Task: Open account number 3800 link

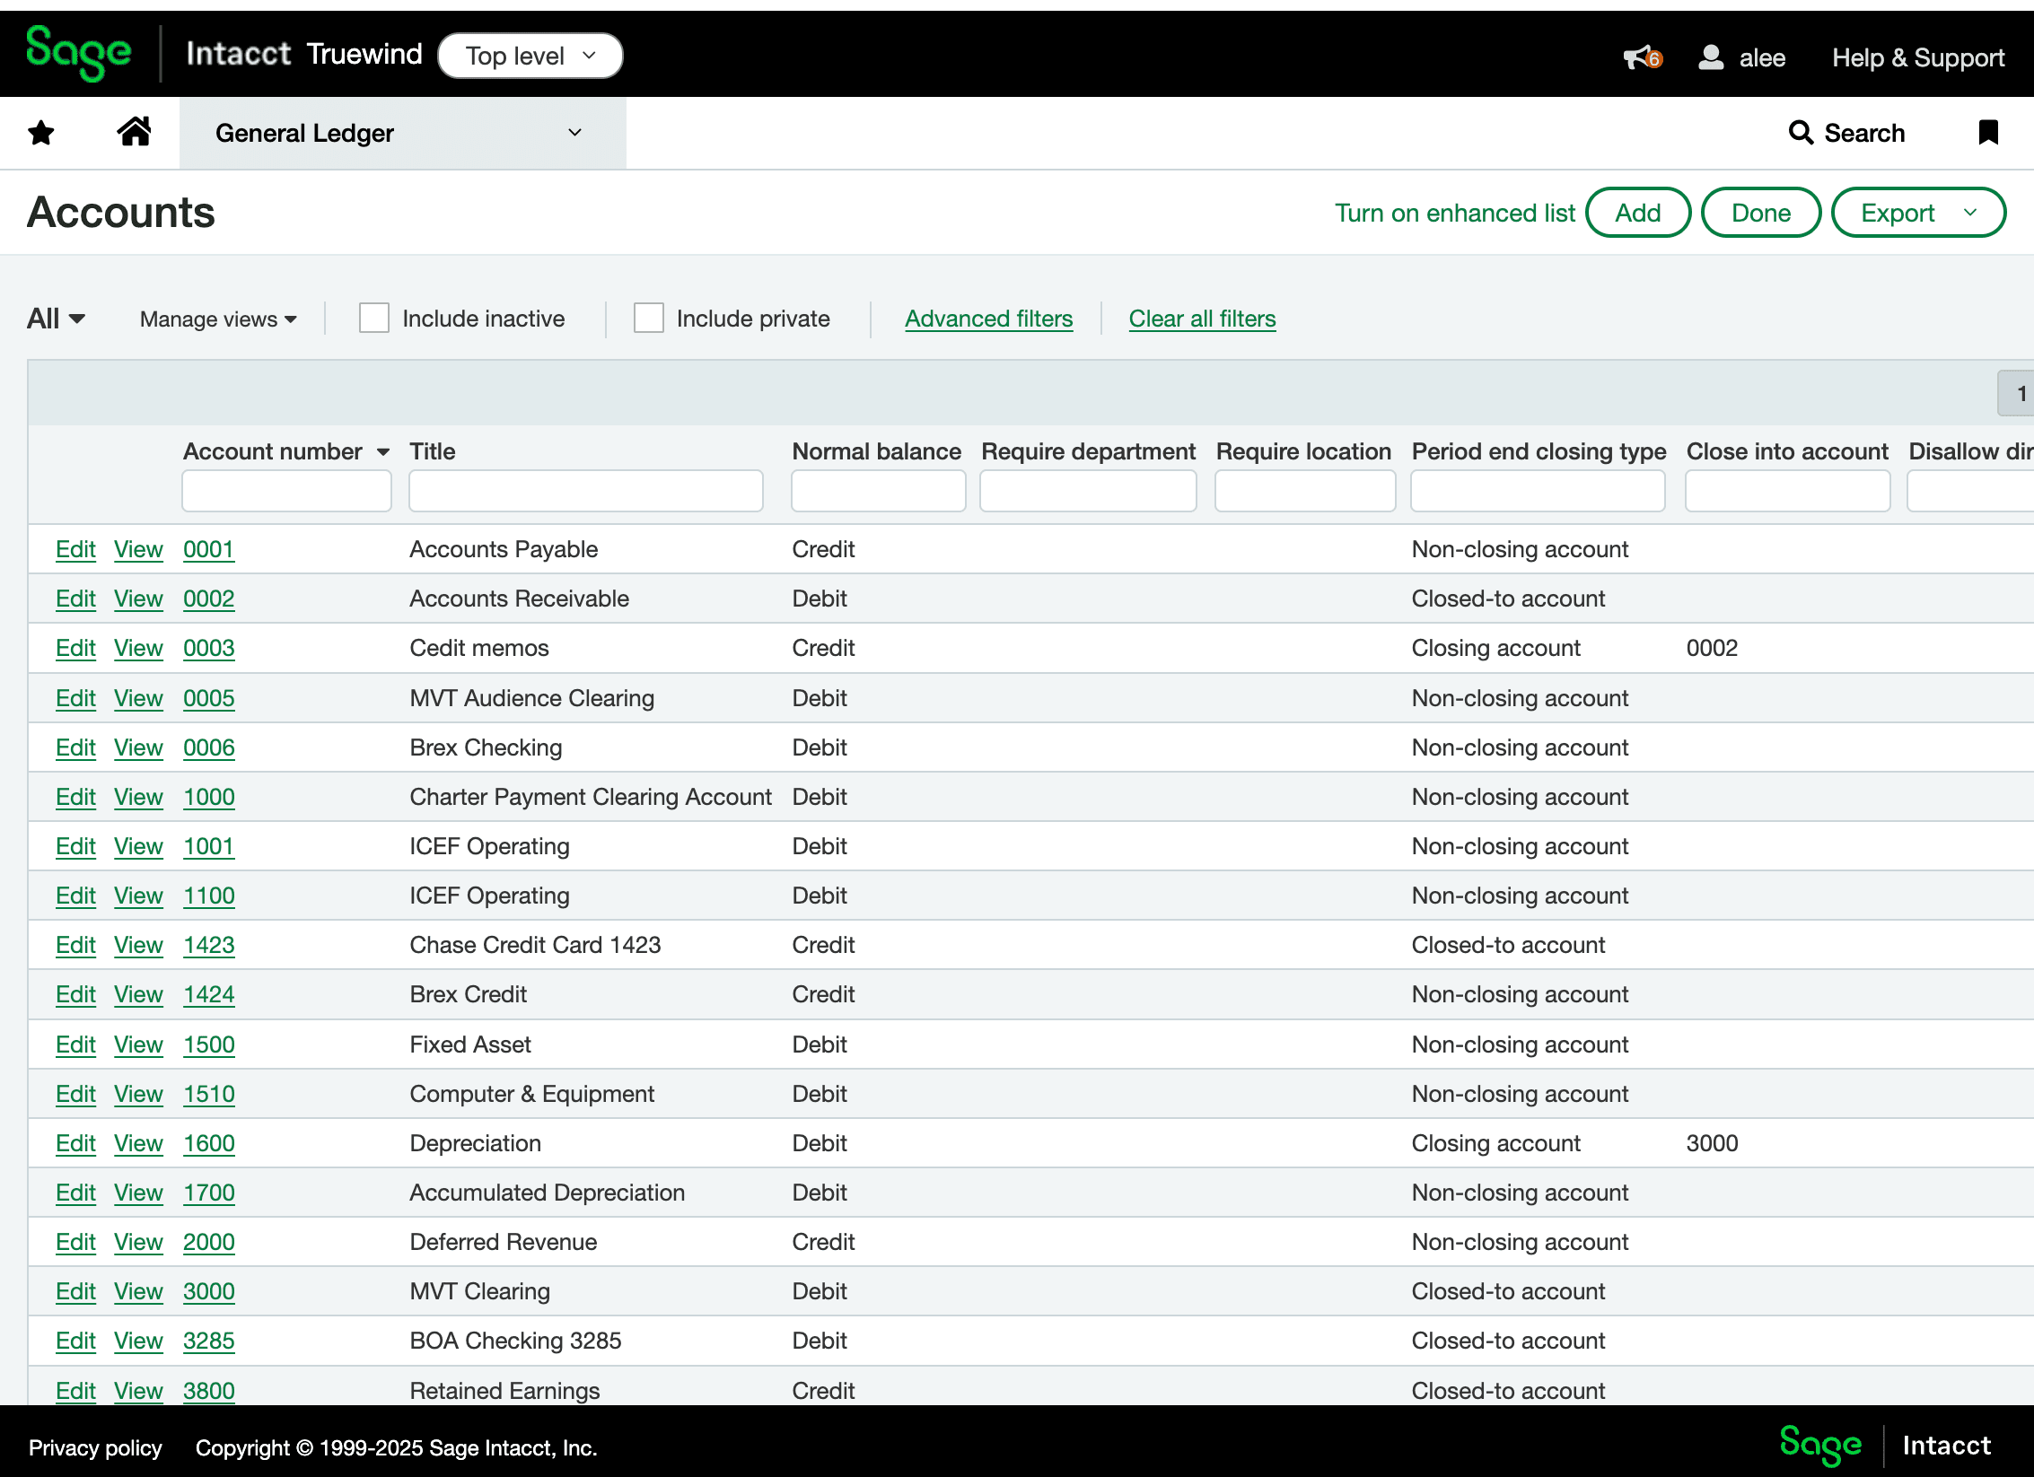Action: click(x=208, y=1391)
